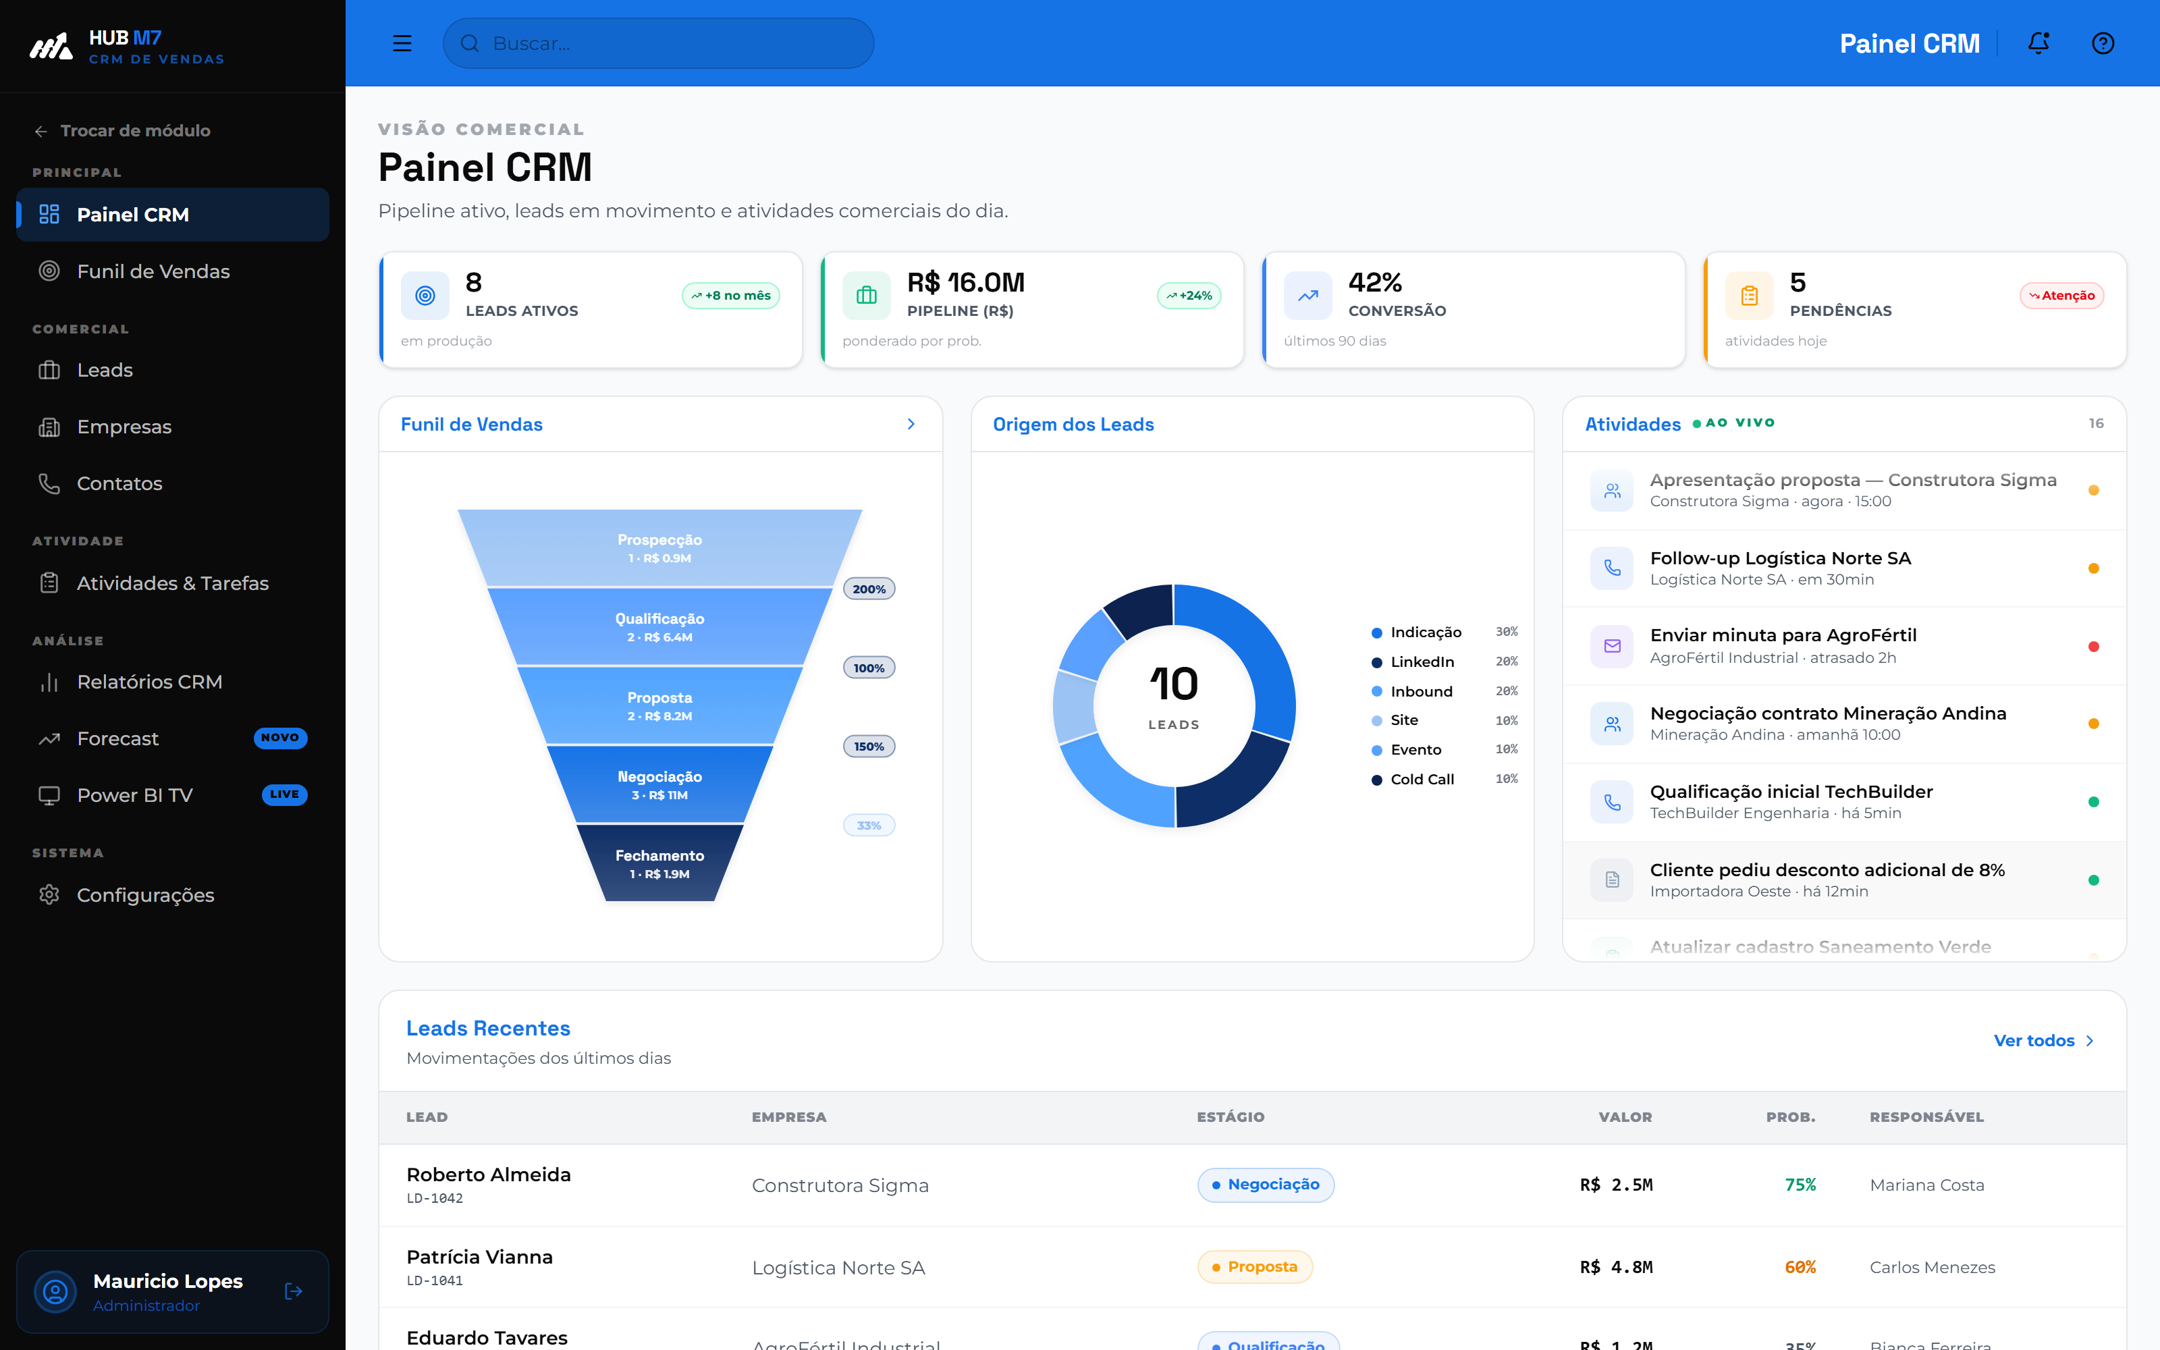Select the Roberto Almeida lead name
The height and width of the screenshot is (1350, 2160).
tap(488, 1174)
